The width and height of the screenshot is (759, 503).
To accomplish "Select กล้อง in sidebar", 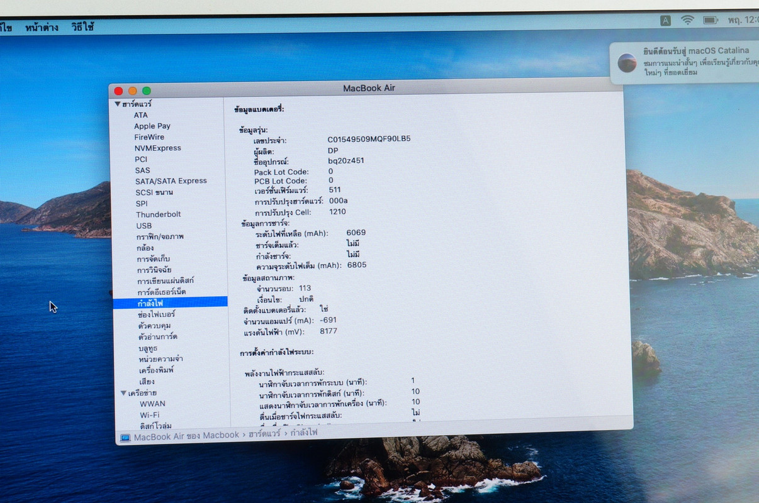I will pyautogui.click(x=145, y=248).
